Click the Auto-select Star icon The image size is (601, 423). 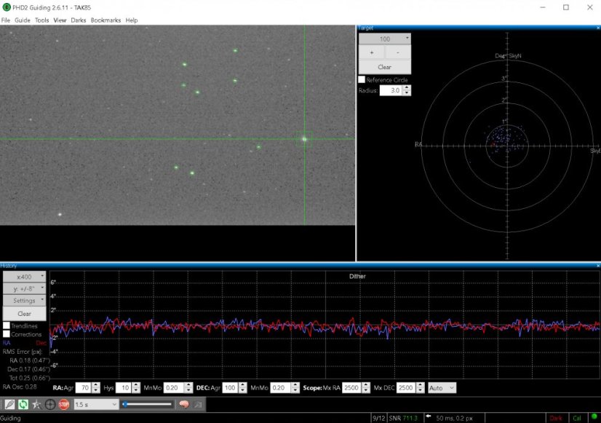(x=36, y=404)
